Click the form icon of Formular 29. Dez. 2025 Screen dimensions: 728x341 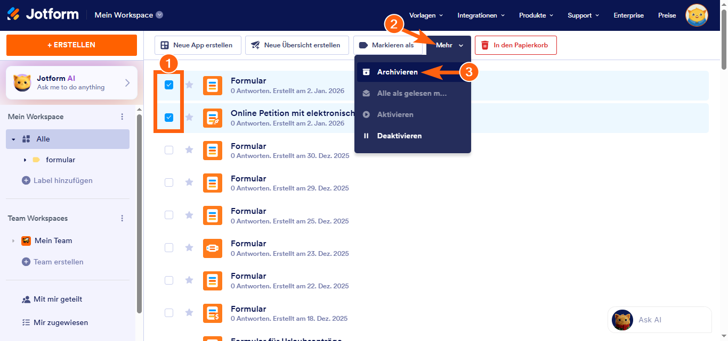[x=213, y=183]
